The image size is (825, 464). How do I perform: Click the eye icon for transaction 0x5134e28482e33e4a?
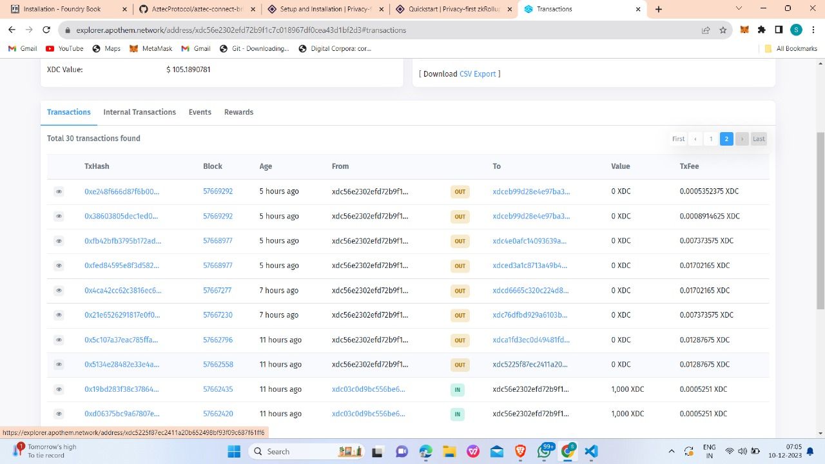pyautogui.click(x=59, y=364)
